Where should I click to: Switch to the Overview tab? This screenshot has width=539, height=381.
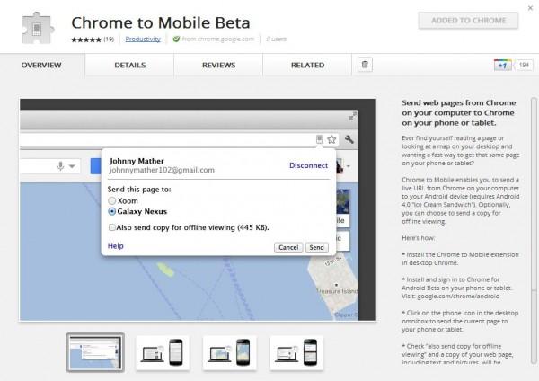point(41,65)
